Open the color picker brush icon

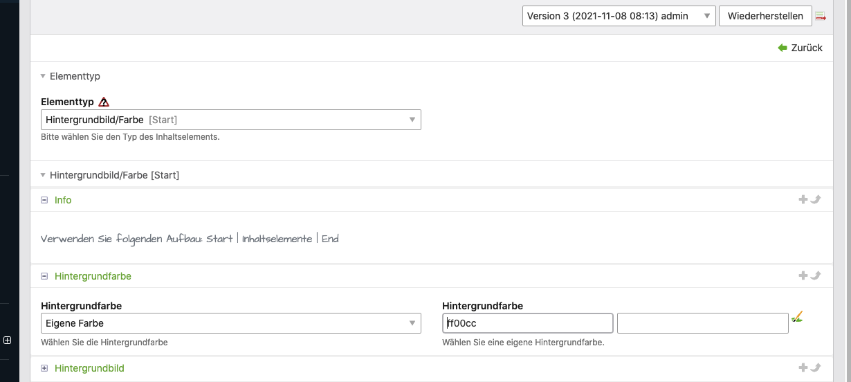point(797,317)
